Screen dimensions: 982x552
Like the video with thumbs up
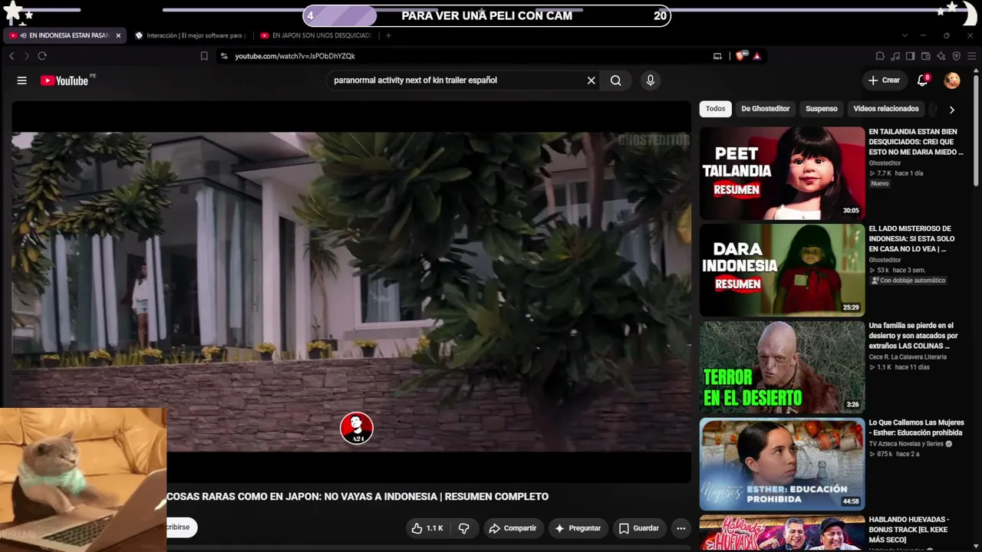click(x=427, y=528)
